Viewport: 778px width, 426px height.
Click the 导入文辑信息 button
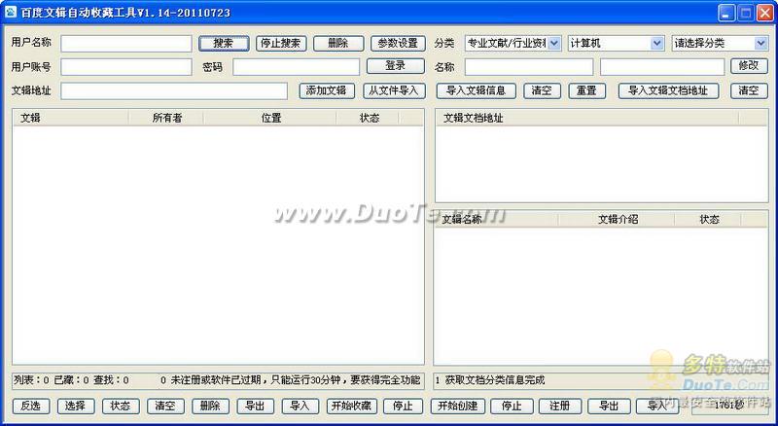pyautogui.click(x=477, y=90)
